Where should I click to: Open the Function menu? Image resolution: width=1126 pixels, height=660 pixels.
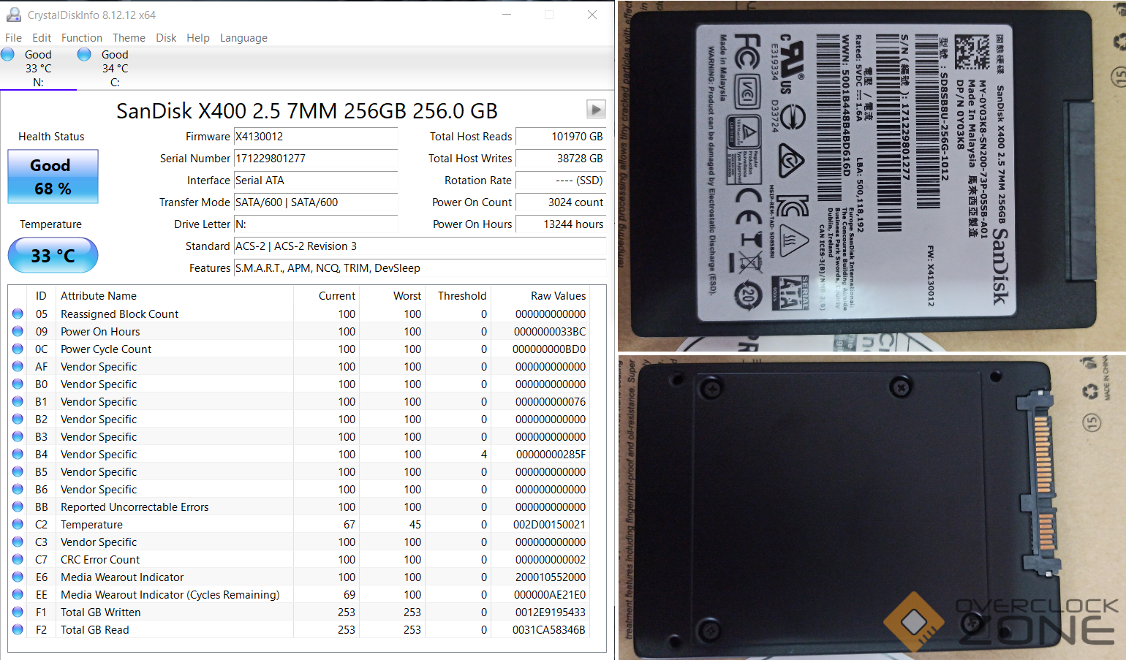(x=82, y=38)
